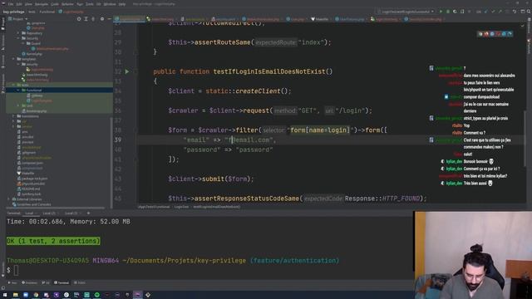Viewport: 532px width, 299px height.
Task: Click the "OK (1 test, 2 assertions)" terminal output
Action: [x=53, y=241]
